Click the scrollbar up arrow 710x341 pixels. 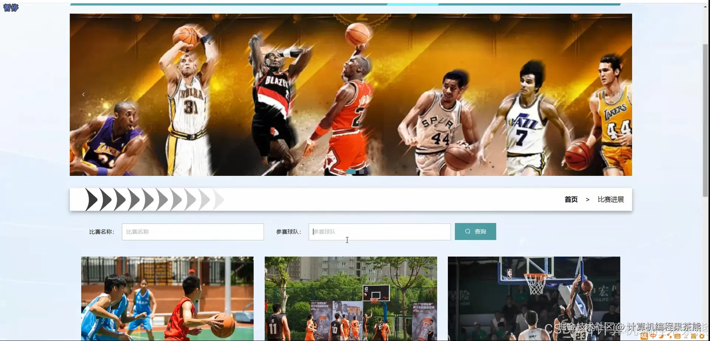[x=705, y=6]
